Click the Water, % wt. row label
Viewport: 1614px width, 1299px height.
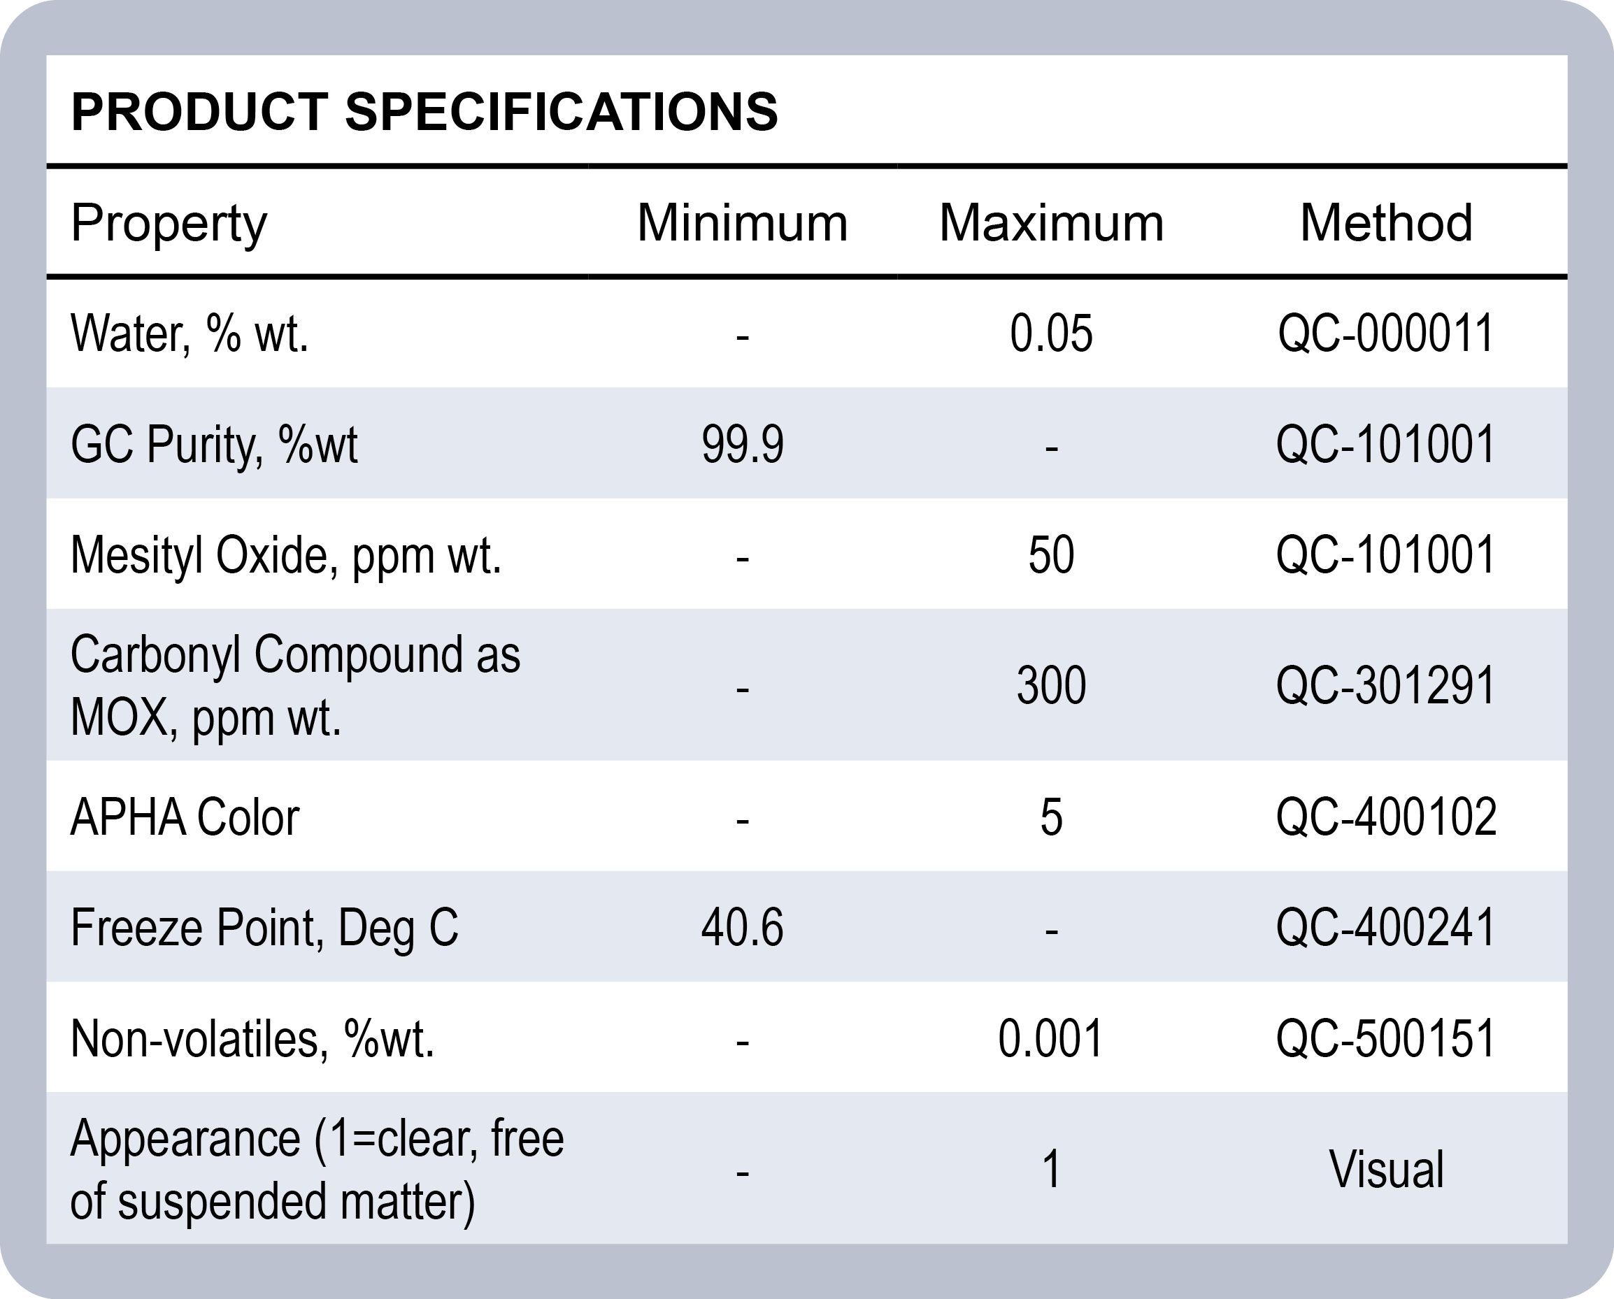(190, 333)
